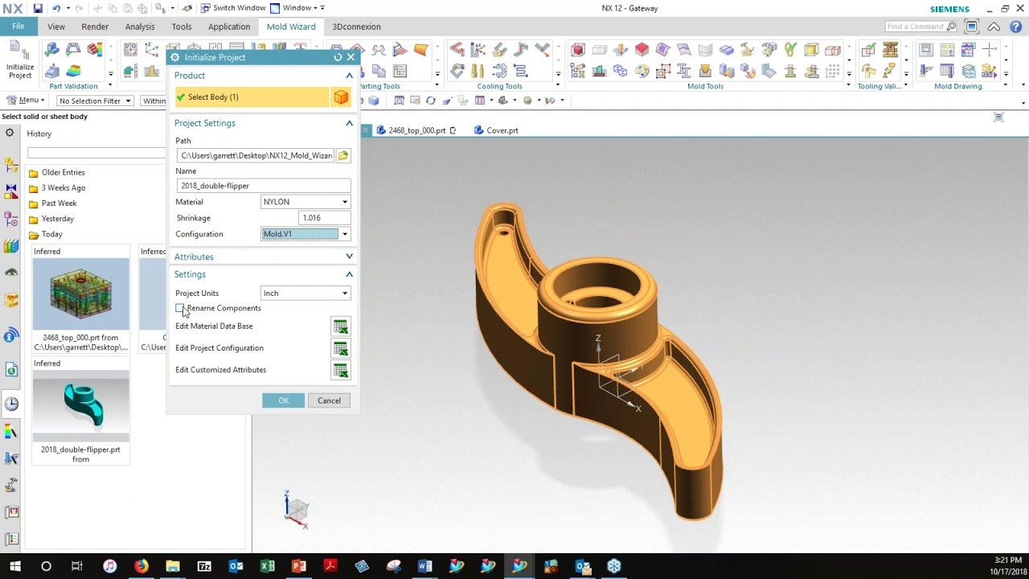Click the Shrinkage value field 1.016
The height and width of the screenshot is (579, 1029).
pyautogui.click(x=324, y=218)
